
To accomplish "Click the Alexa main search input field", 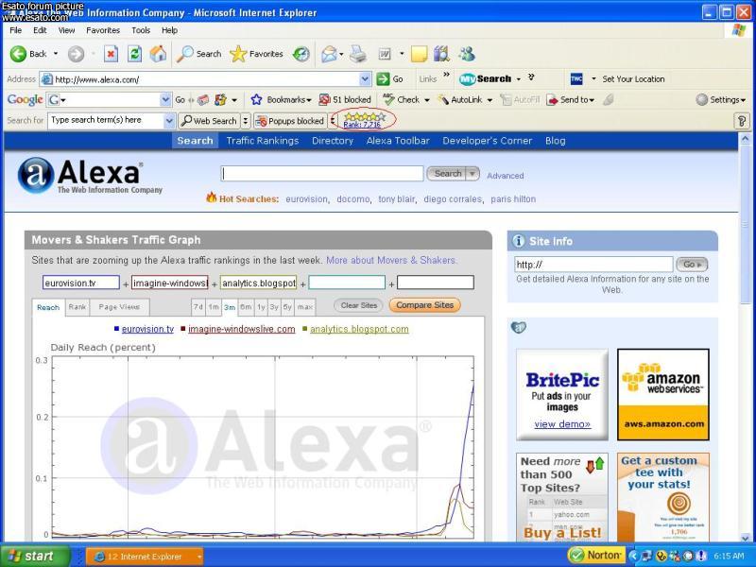I will (322, 174).
